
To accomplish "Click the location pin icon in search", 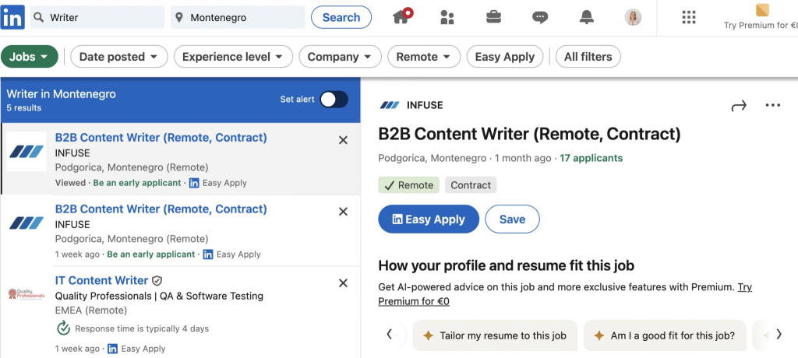I will coord(178,18).
